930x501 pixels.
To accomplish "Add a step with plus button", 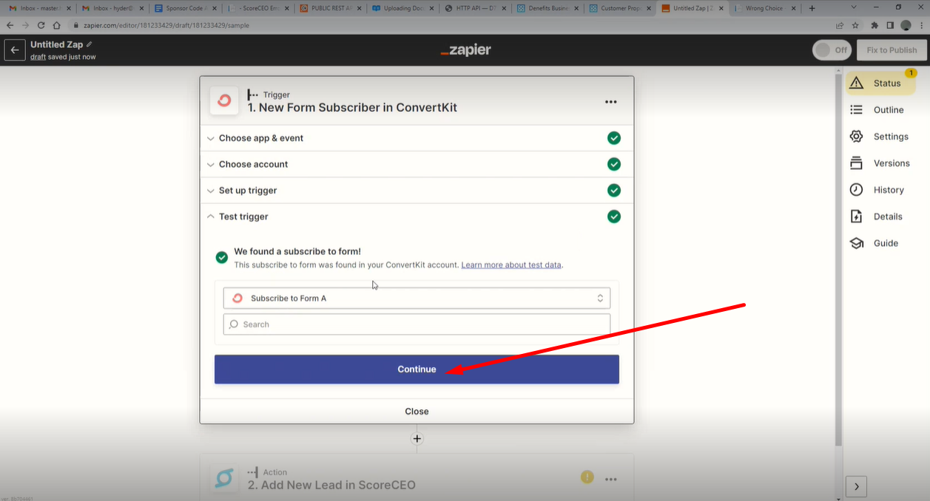I will pos(417,439).
